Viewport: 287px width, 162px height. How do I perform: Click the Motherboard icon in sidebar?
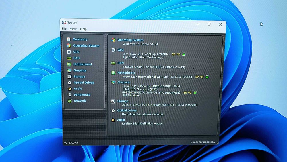point(69,64)
